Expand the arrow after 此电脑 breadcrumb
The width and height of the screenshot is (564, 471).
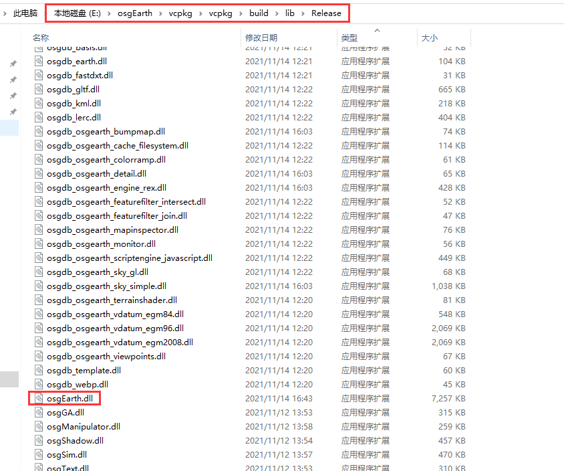click(45, 13)
